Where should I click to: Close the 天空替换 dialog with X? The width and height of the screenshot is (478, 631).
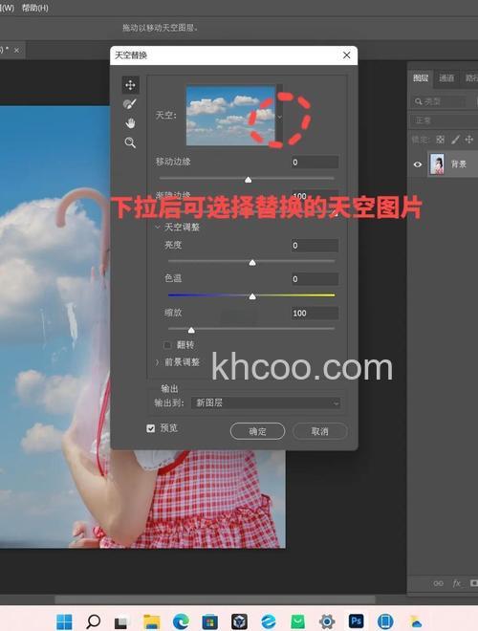(x=346, y=55)
